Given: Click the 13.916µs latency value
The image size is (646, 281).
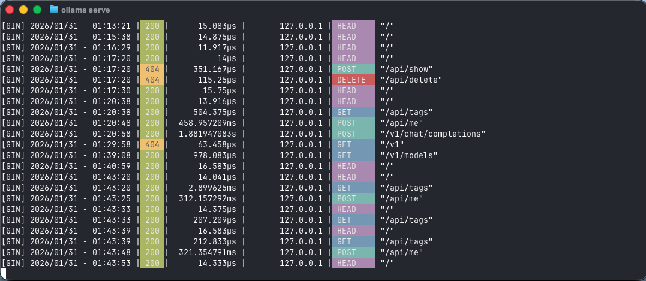Looking at the screenshot, I should [217, 101].
